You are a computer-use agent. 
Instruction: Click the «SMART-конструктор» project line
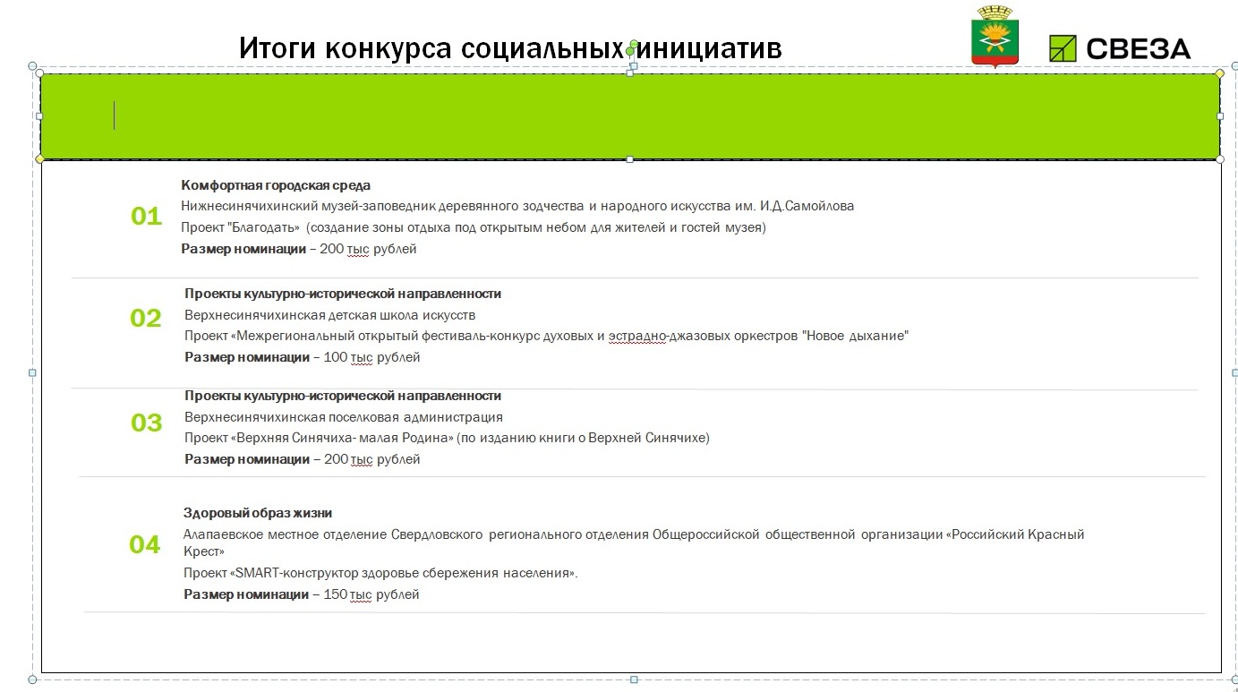380,573
